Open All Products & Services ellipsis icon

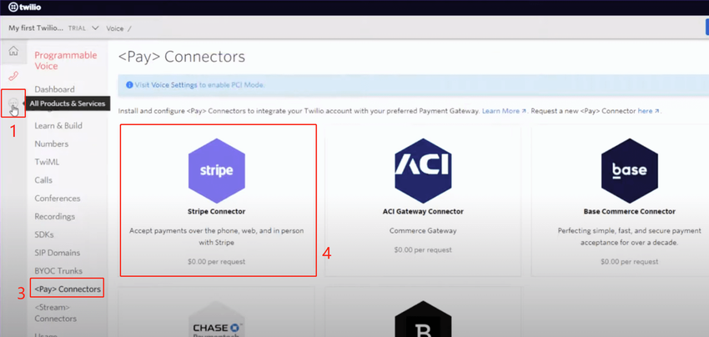click(x=13, y=103)
